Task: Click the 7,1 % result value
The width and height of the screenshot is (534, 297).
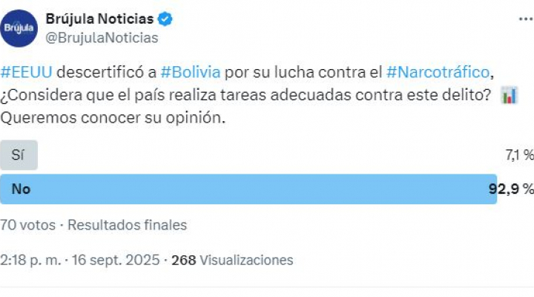Action: pyautogui.click(x=519, y=155)
